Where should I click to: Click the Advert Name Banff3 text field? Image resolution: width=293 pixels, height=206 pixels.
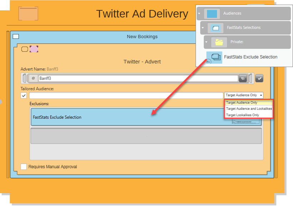click(x=138, y=78)
